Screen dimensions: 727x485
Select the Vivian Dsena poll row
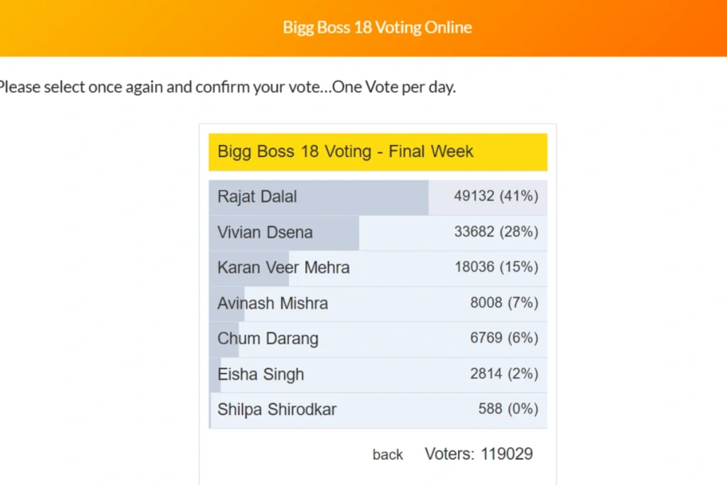[x=378, y=233]
